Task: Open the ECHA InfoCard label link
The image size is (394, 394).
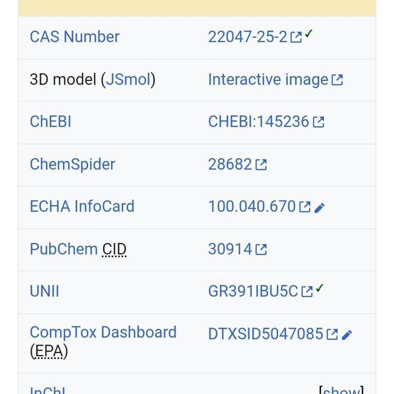Action: [x=82, y=206]
